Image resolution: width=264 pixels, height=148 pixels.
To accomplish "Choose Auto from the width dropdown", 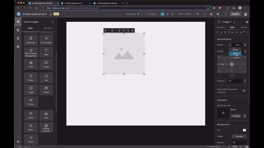I will 235,50.
